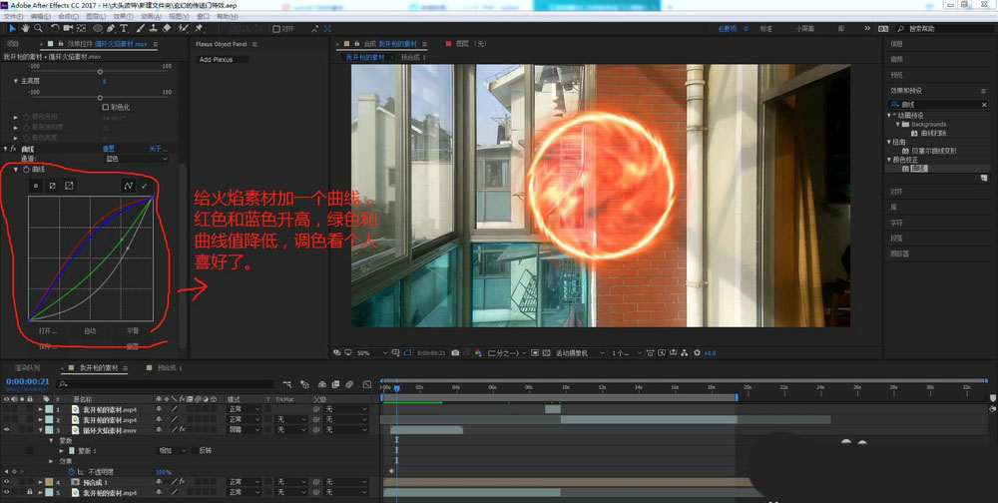
Task: Click the snapshot camera icon below viewer
Action: (455, 352)
